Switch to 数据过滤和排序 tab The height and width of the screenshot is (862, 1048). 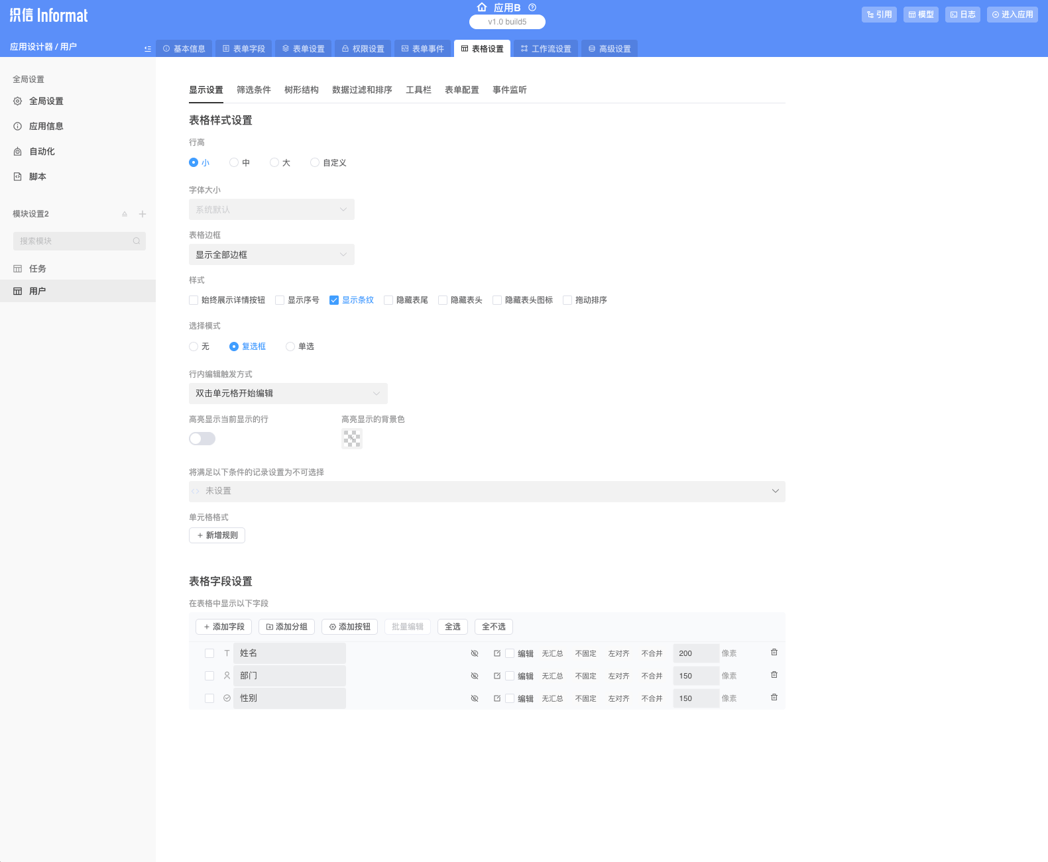(x=362, y=90)
